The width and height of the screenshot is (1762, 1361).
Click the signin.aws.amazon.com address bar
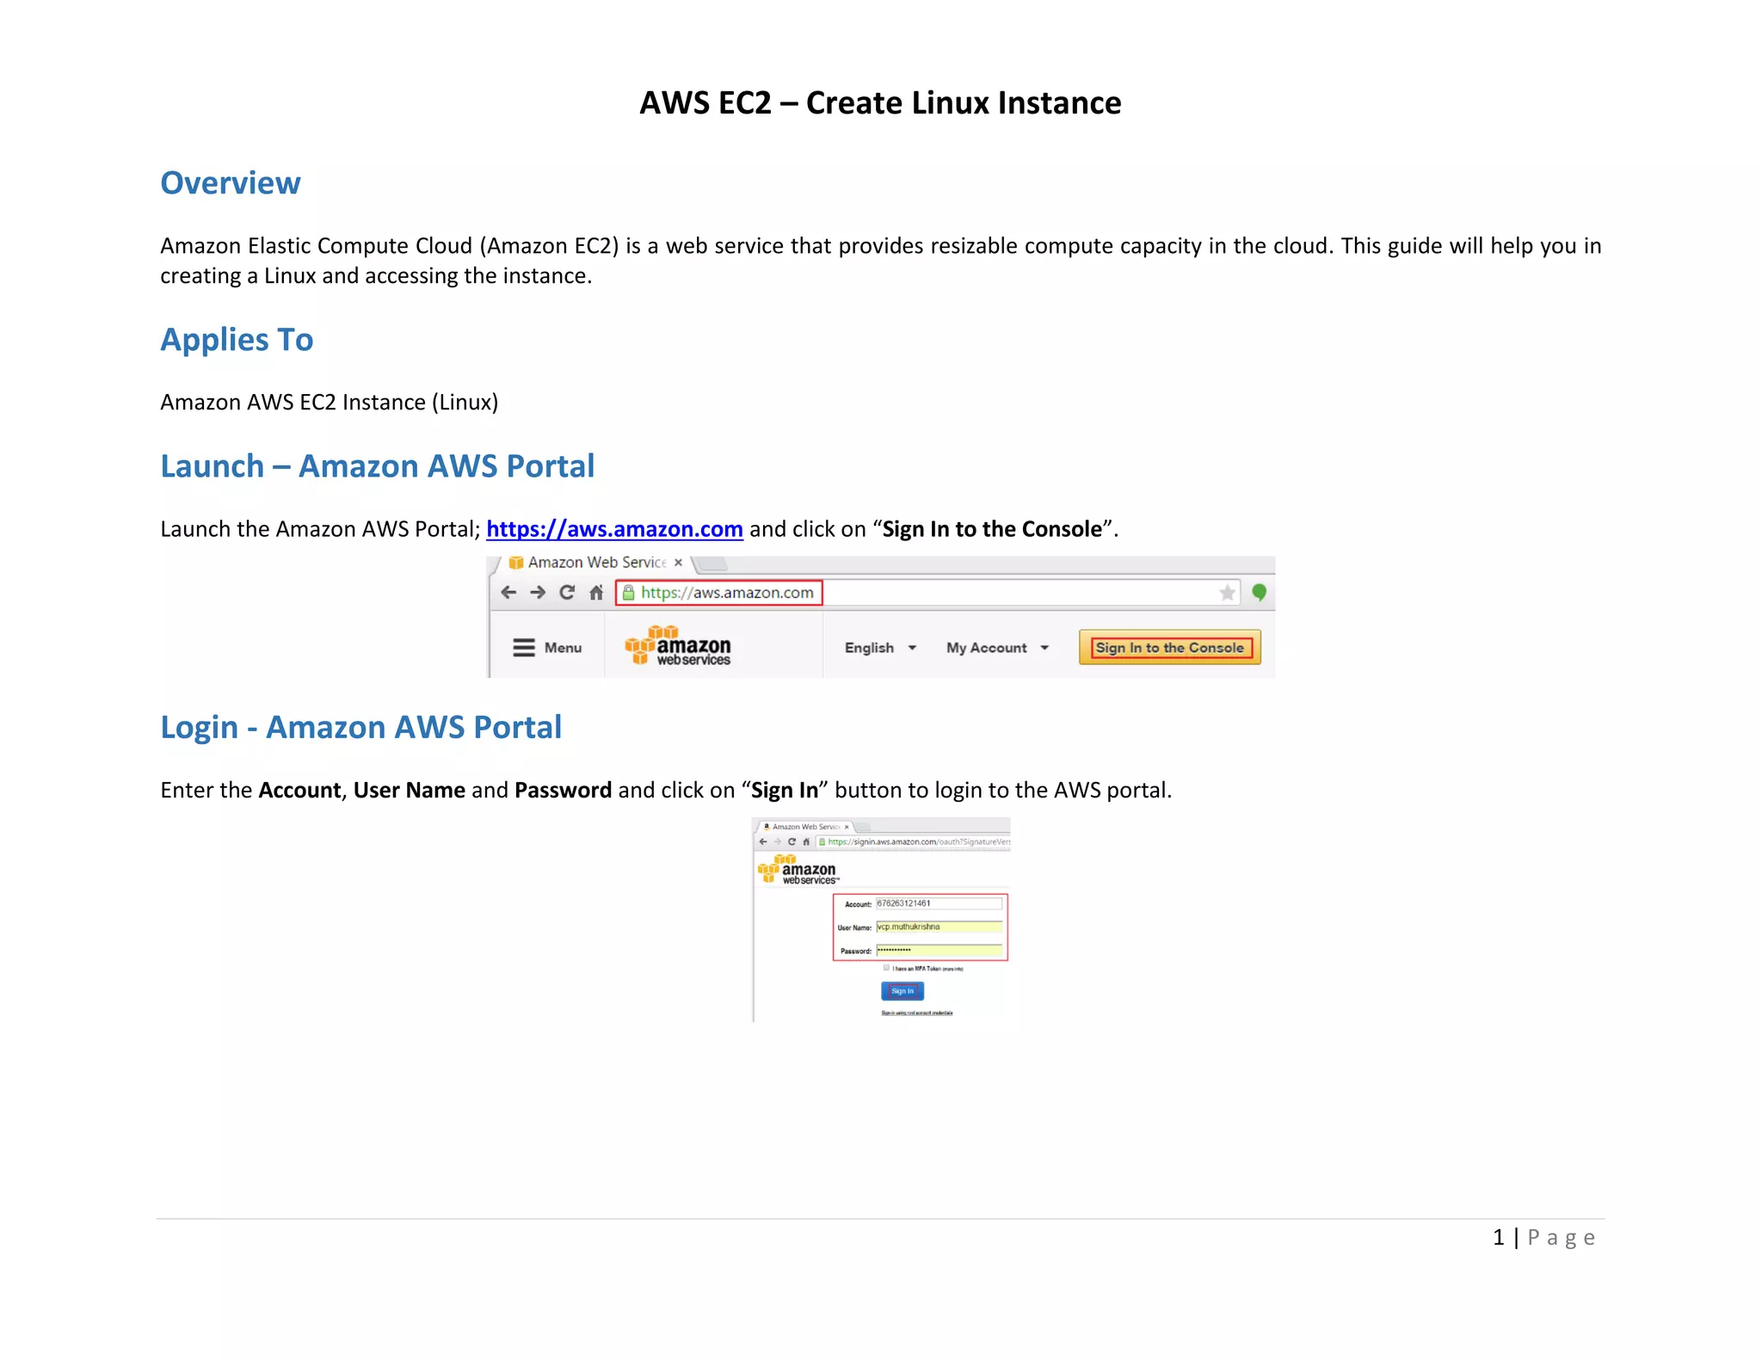[914, 842]
